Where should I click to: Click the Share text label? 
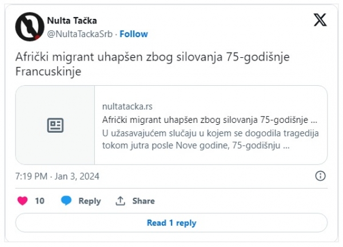(x=143, y=201)
